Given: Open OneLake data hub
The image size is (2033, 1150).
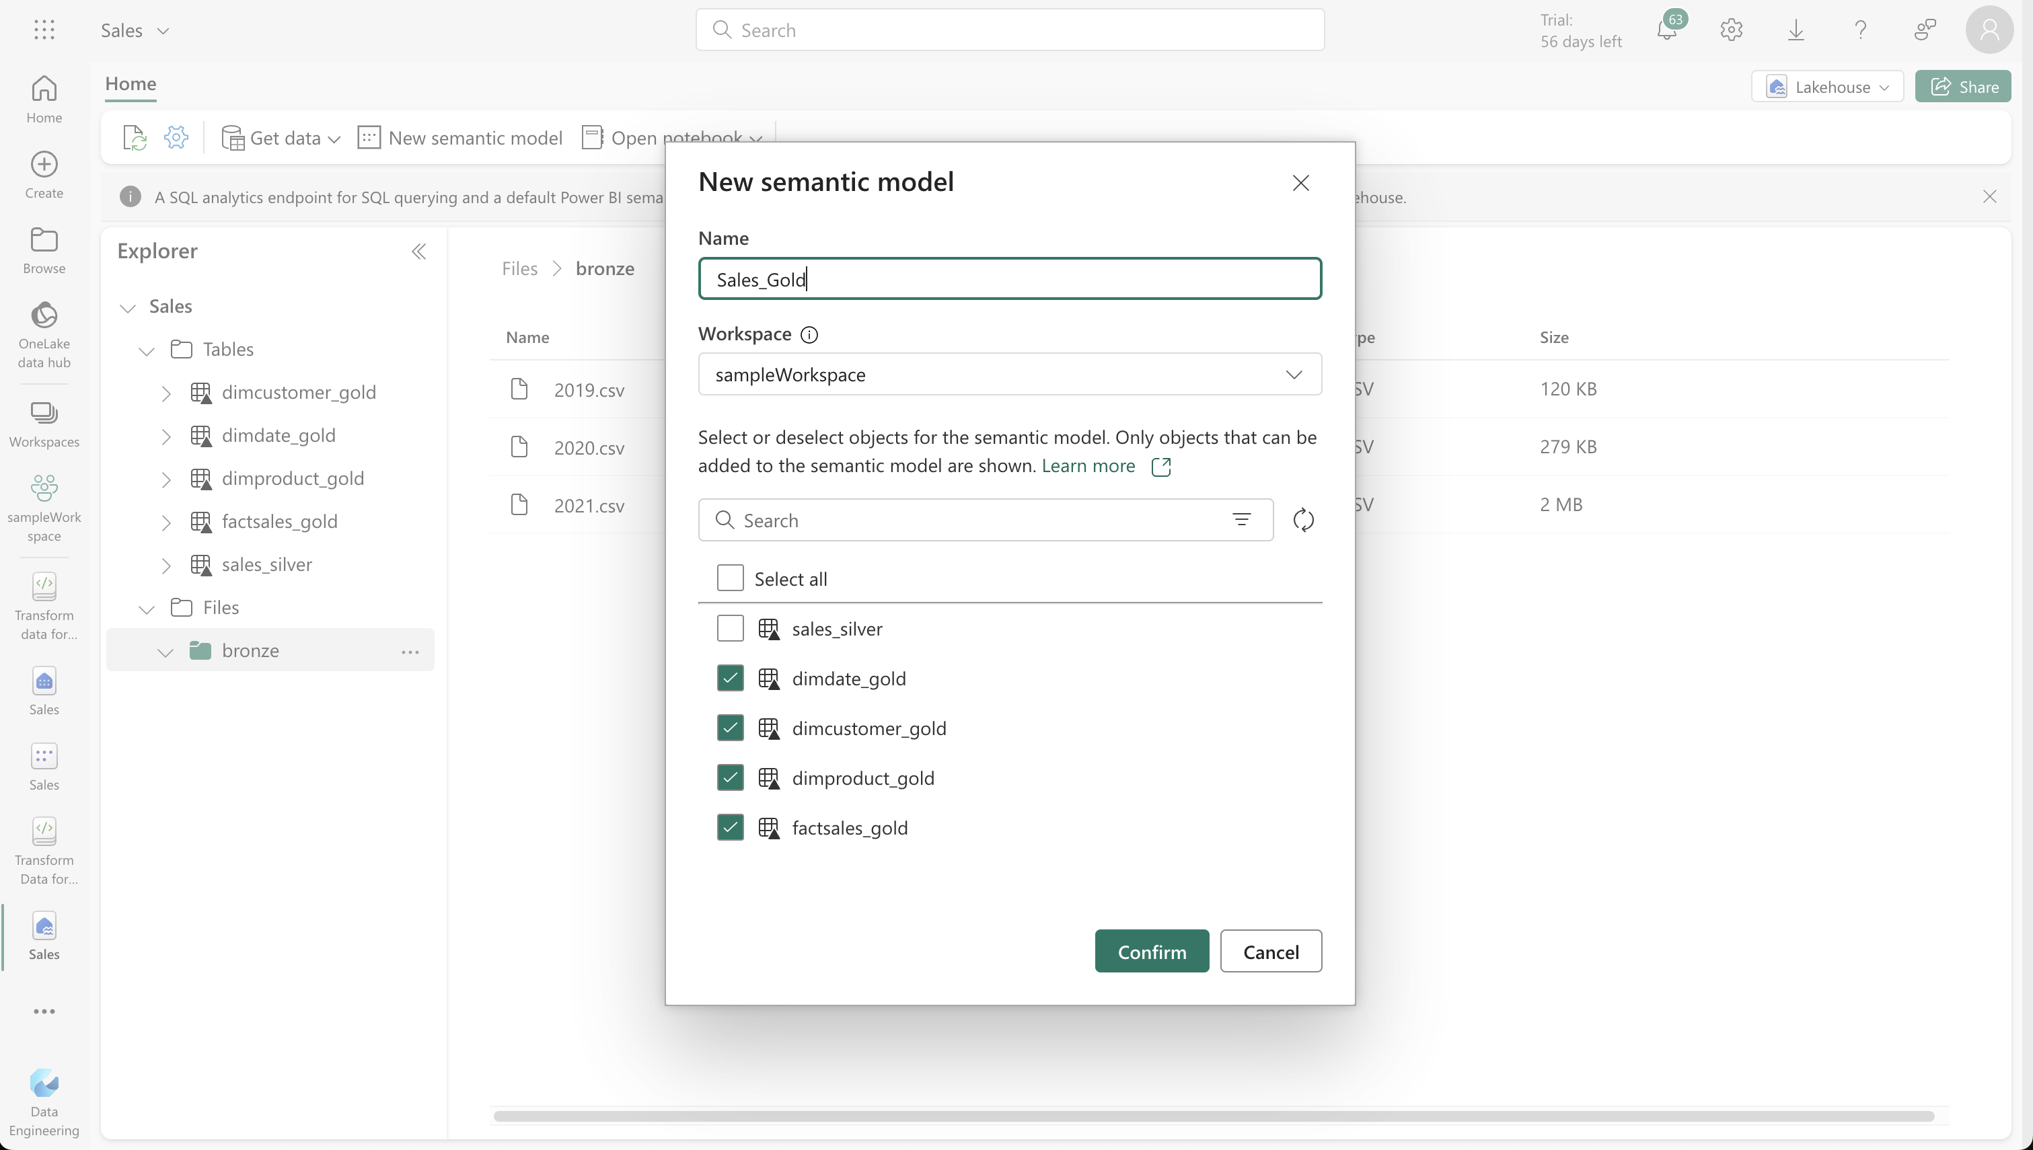Looking at the screenshot, I should (x=44, y=335).
